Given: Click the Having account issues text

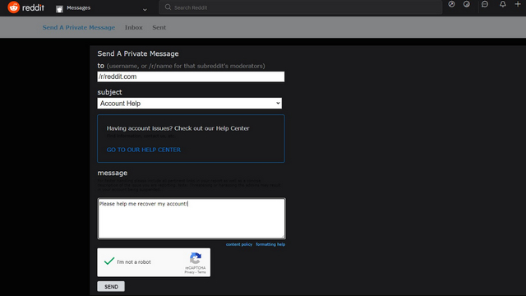Looking at the screenshot, I should click(x=178, y=128).
